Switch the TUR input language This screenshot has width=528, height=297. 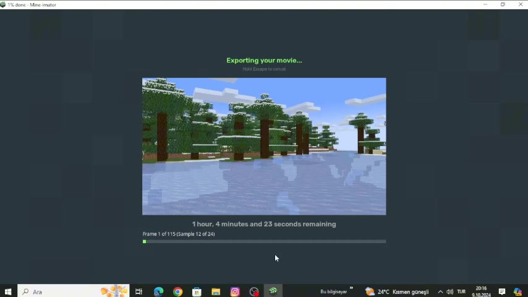pyautogui.click(x=461, y=291)
